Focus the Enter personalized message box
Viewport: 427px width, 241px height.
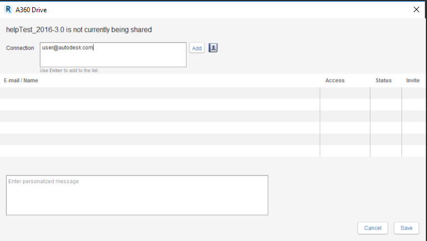pyautogui.click(x=137, y=195)
